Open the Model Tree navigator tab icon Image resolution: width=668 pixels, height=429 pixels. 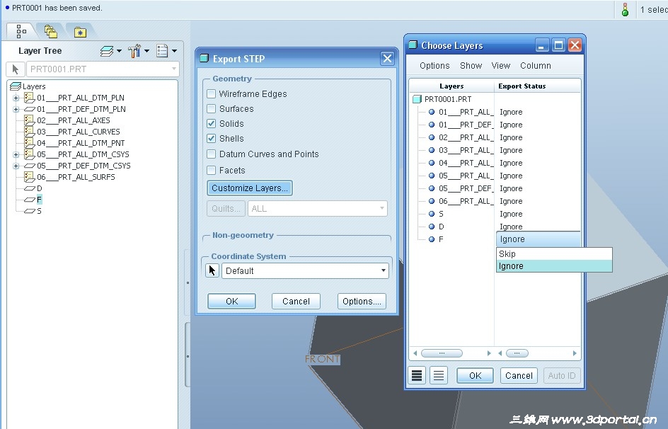coord(21,32)
